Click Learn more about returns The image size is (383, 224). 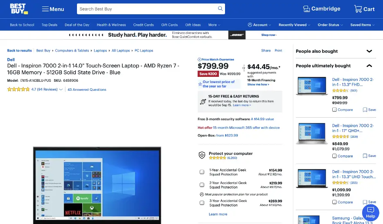click(x=241, y=105)
